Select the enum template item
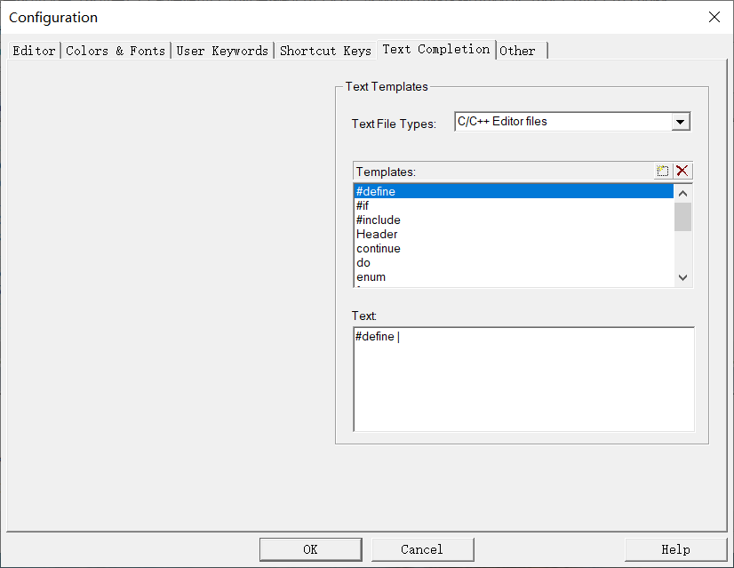The image size is (734, 568). [371, 277]
